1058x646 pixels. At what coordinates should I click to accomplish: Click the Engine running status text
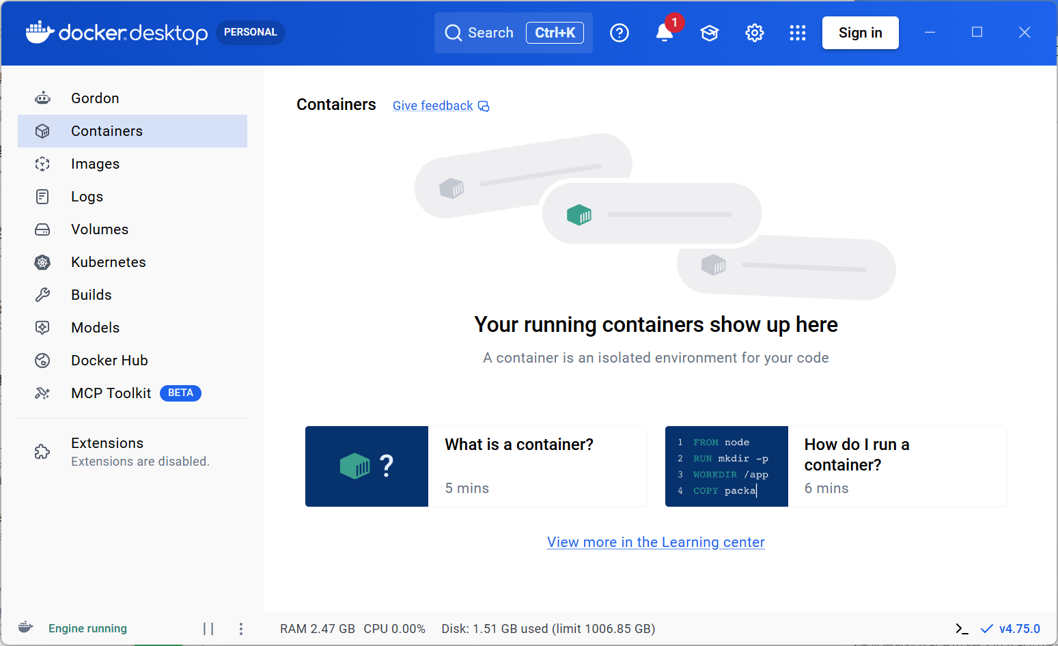click(x=87, y=628)
